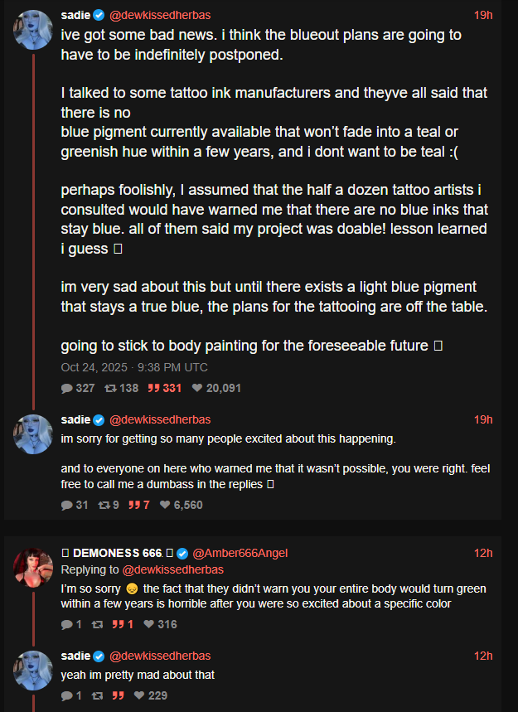
Task: Click the 12h timestamp on DEMONESS reply
Action: 483,553
